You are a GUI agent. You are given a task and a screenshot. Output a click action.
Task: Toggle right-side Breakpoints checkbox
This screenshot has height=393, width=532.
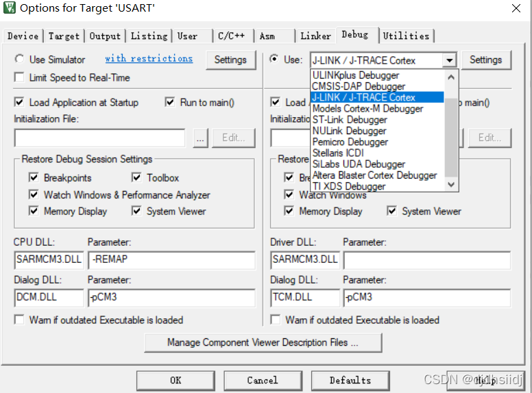(289, 177)
